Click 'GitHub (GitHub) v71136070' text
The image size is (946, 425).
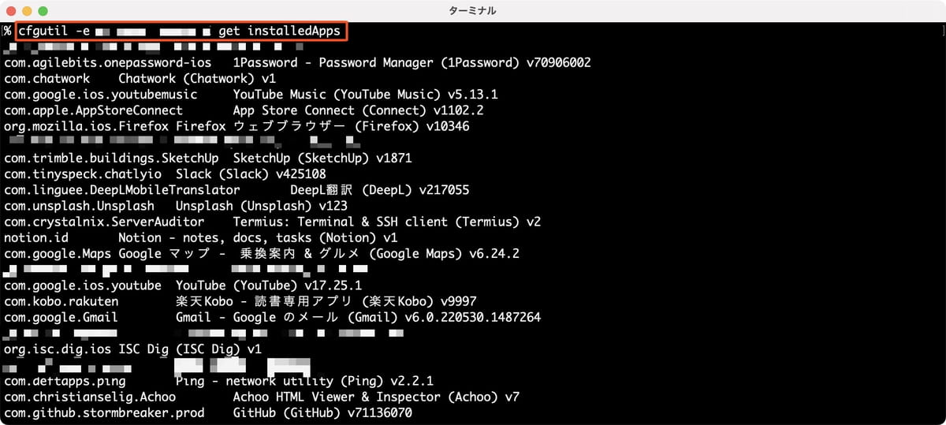click(x=322, y=412)
